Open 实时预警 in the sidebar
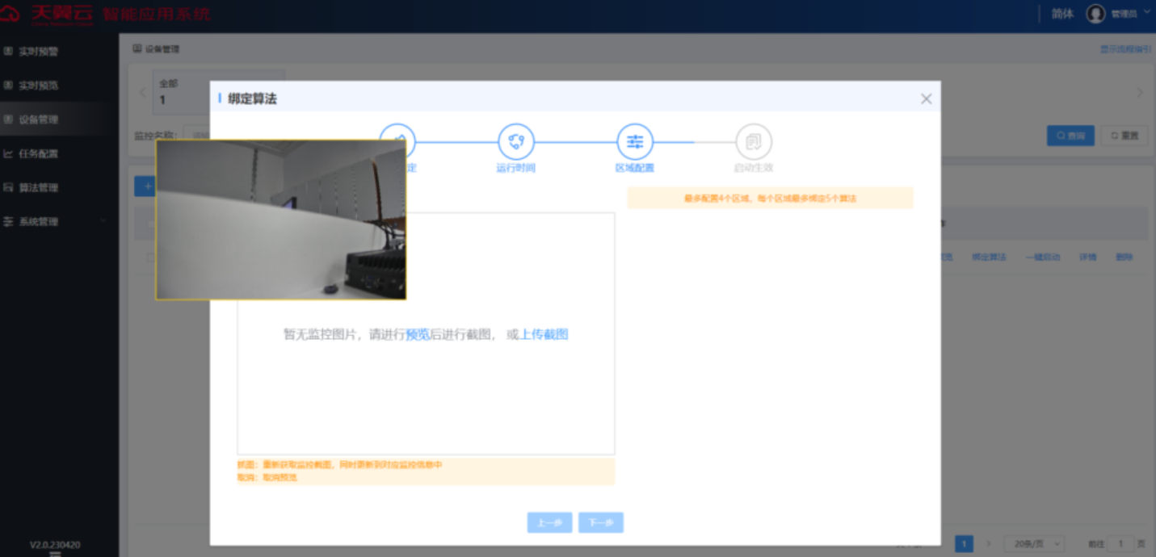 click(38, 52)
